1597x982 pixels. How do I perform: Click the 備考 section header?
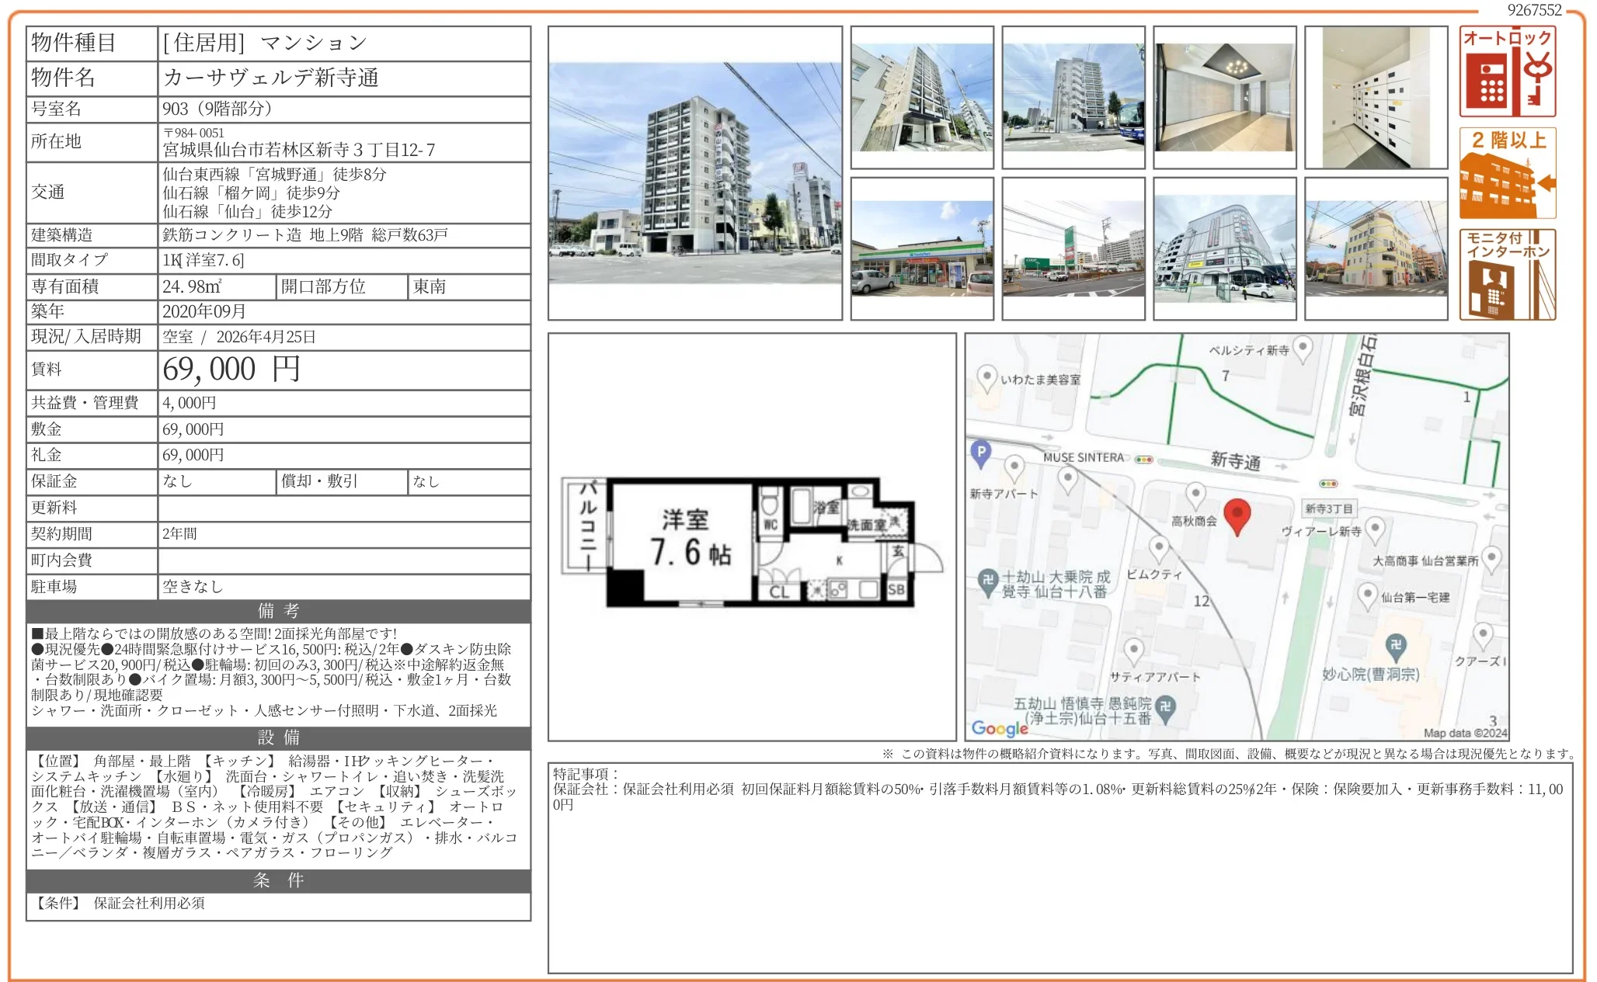(x=279, y=611)
